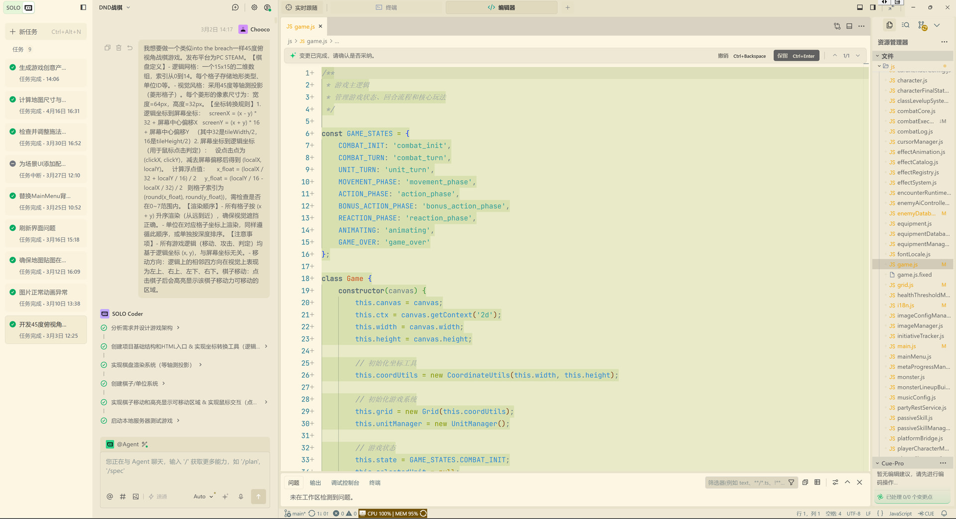Start voice input with microphone icon
956x519 pixels.
241,496
